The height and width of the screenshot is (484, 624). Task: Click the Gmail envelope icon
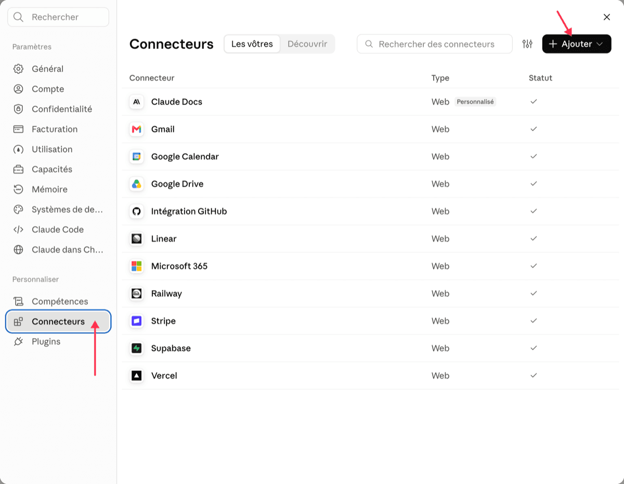point(137,129)
